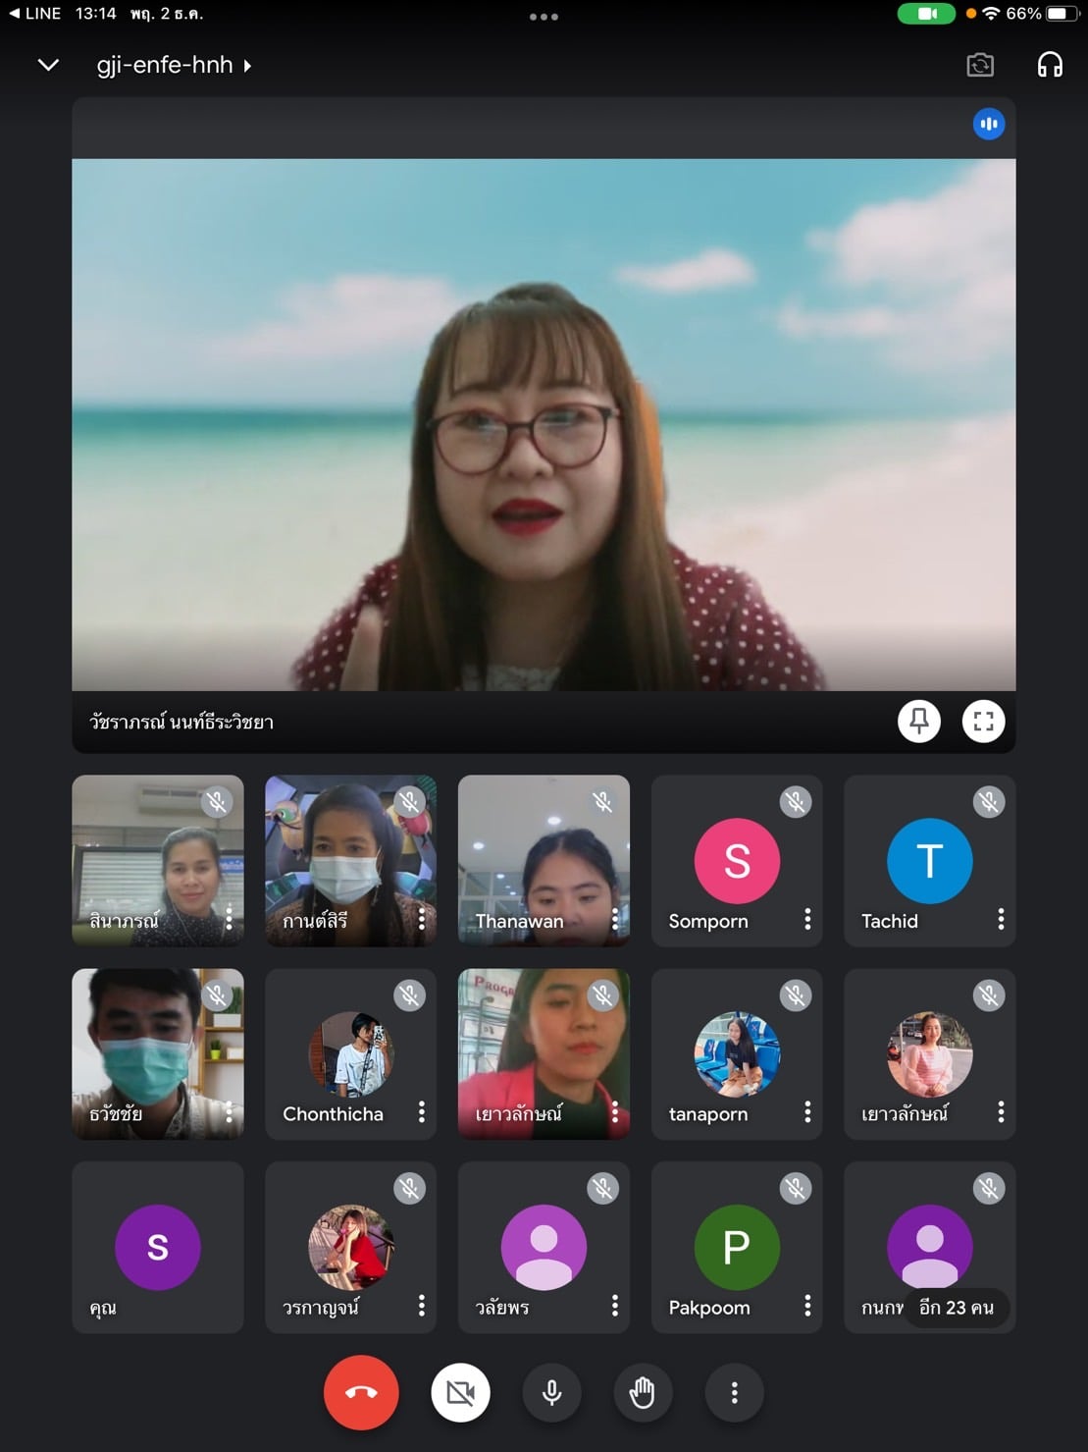Return to LINE app via back link
The height and width of the screenshot is (1452, 1088).
tap(35, 14)
